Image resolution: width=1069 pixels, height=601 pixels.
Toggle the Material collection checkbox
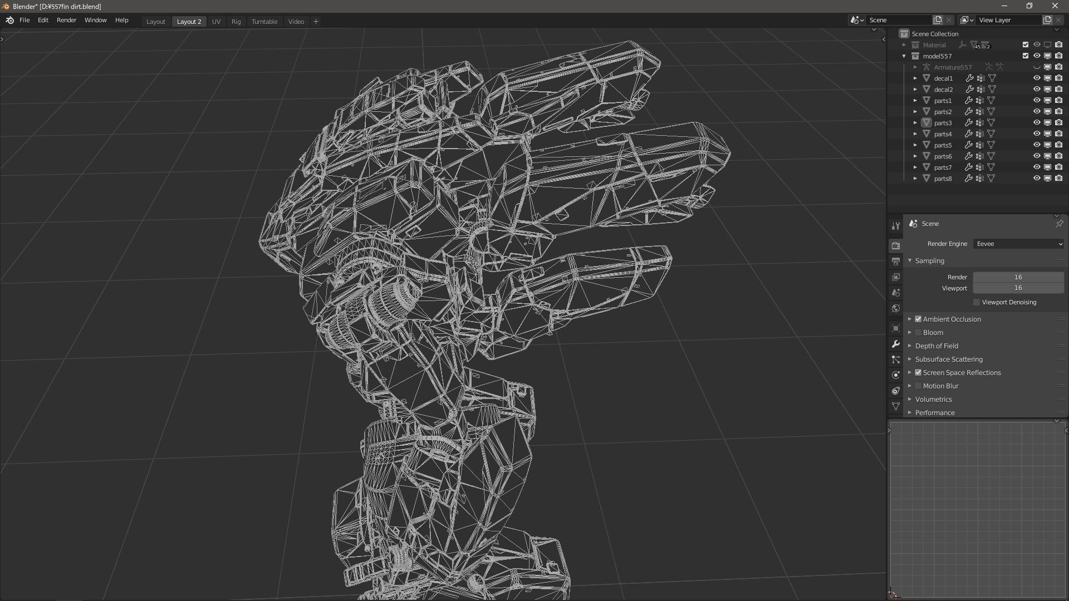pos(1026,45)
